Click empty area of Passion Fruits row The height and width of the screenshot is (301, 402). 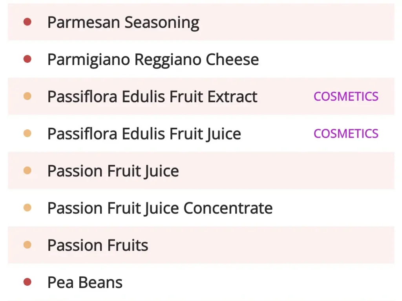click(x=269, y=245)
